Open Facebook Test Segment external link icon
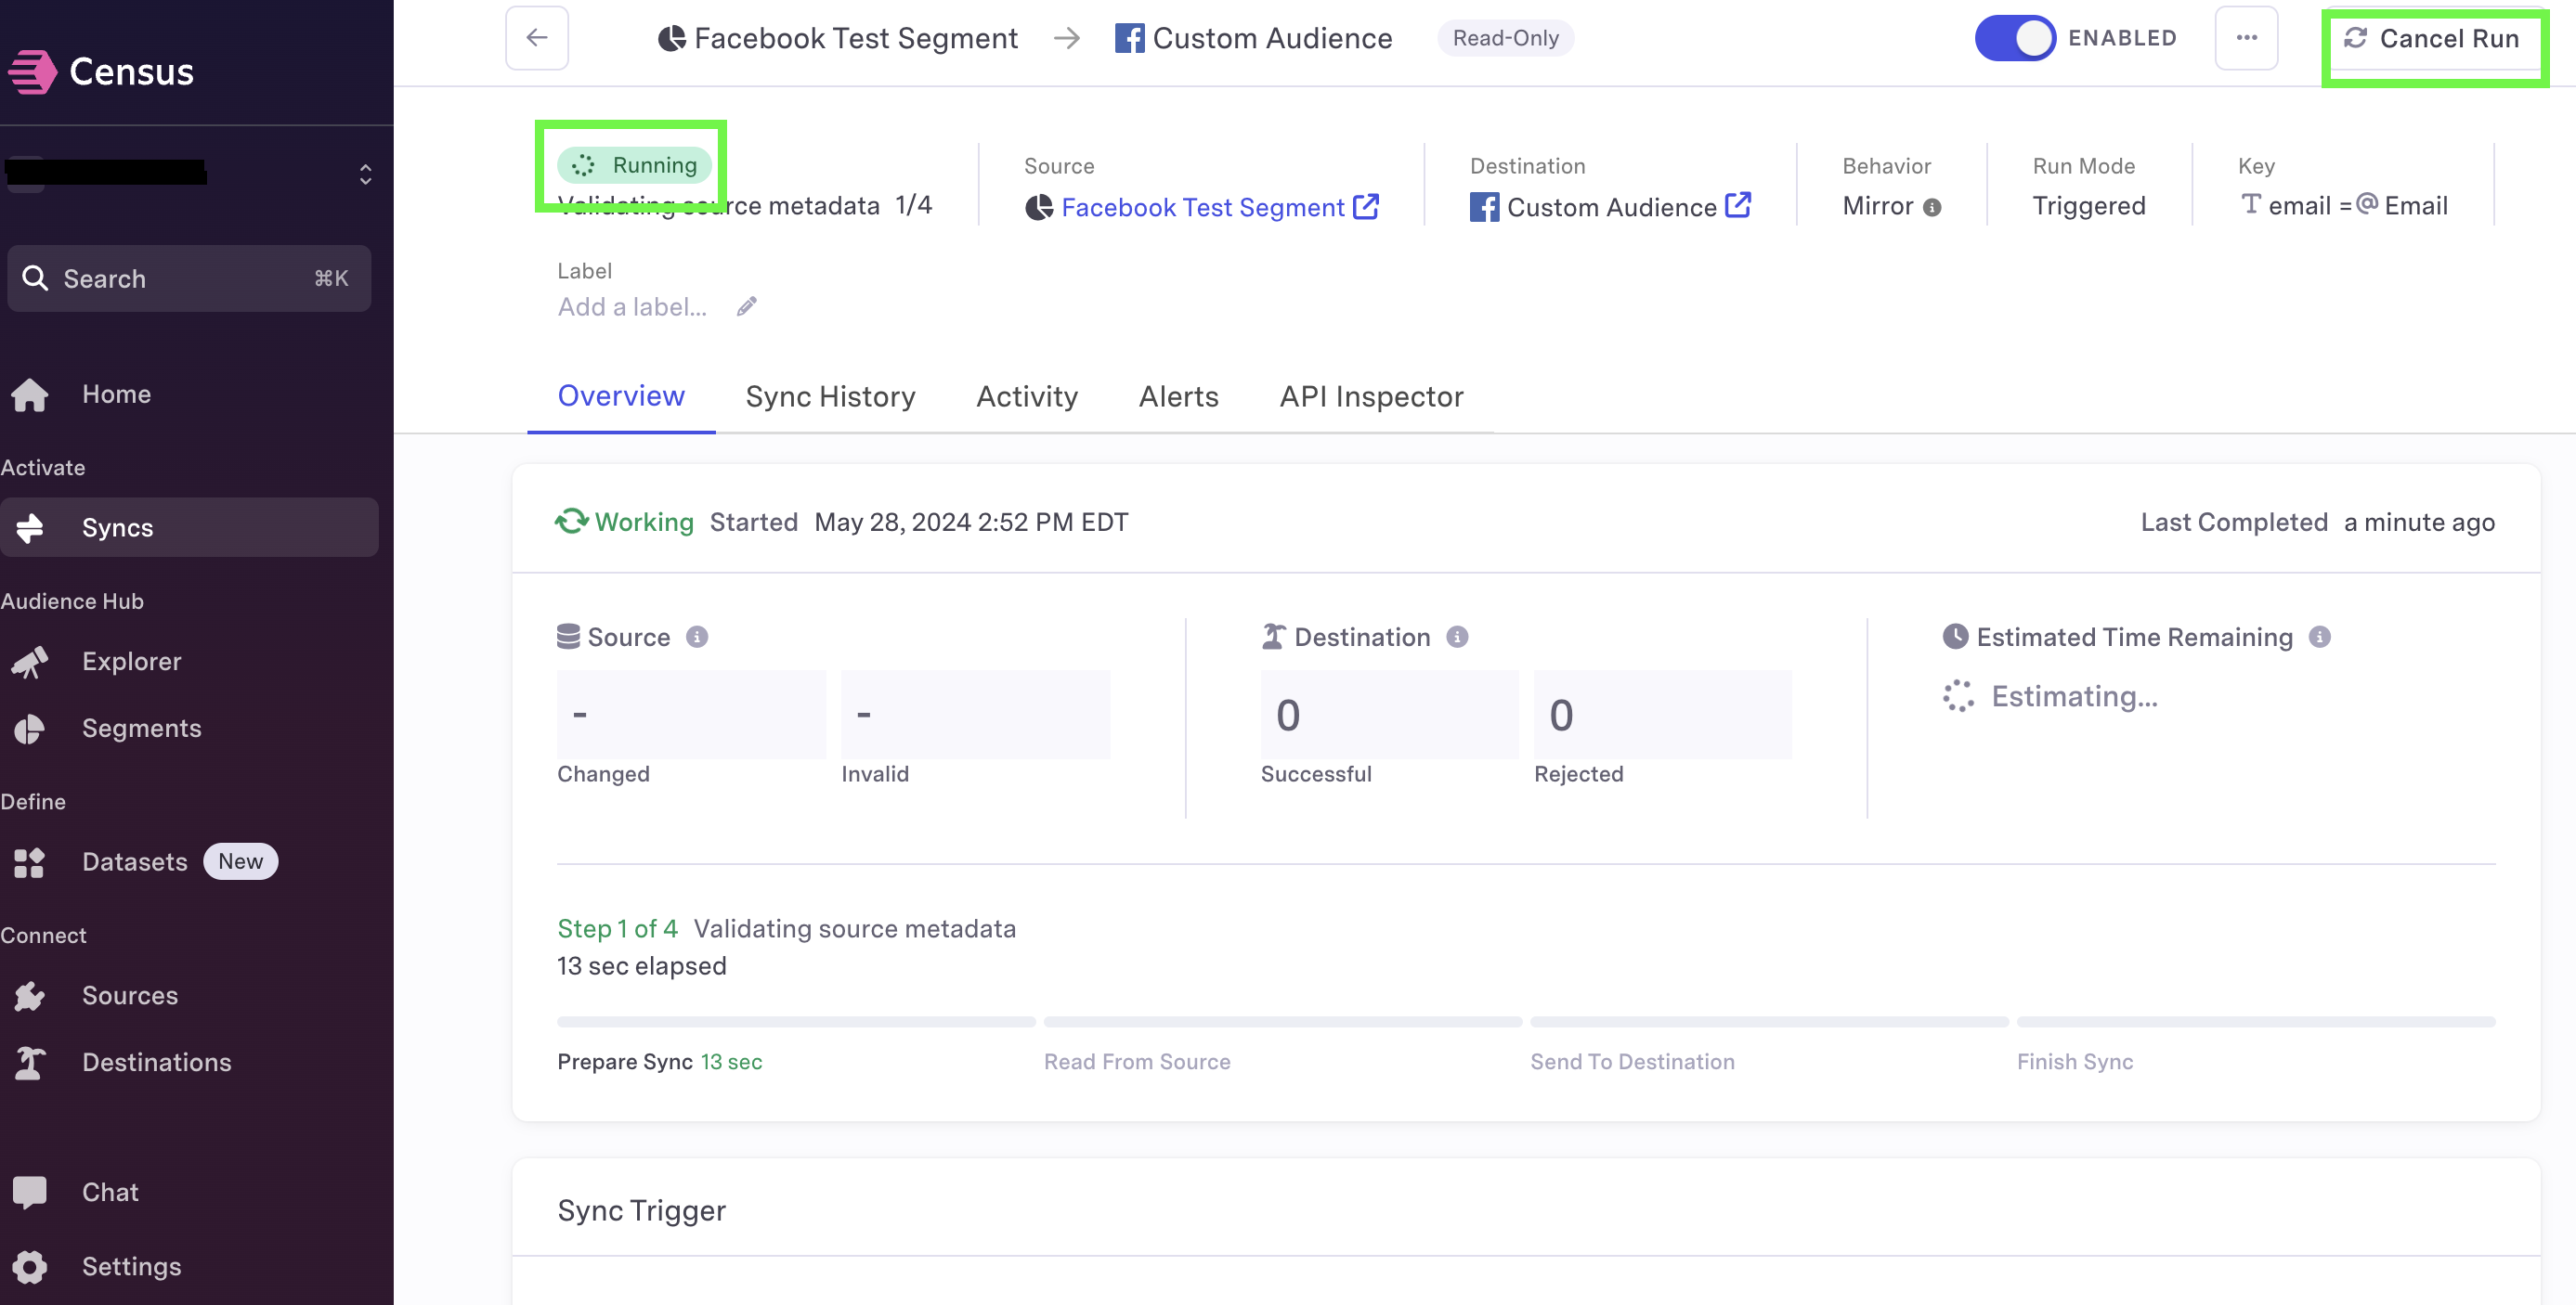Screen dimensions: 2576x1305 [x=1366, y=206]
